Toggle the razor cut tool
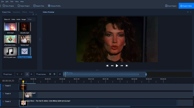Screen dimensions: 194x108 click(31, 74)
